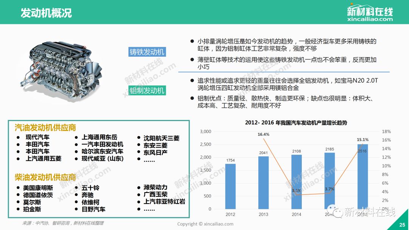Click the 新材料在线 logo at top right

(x=370, y=13)
